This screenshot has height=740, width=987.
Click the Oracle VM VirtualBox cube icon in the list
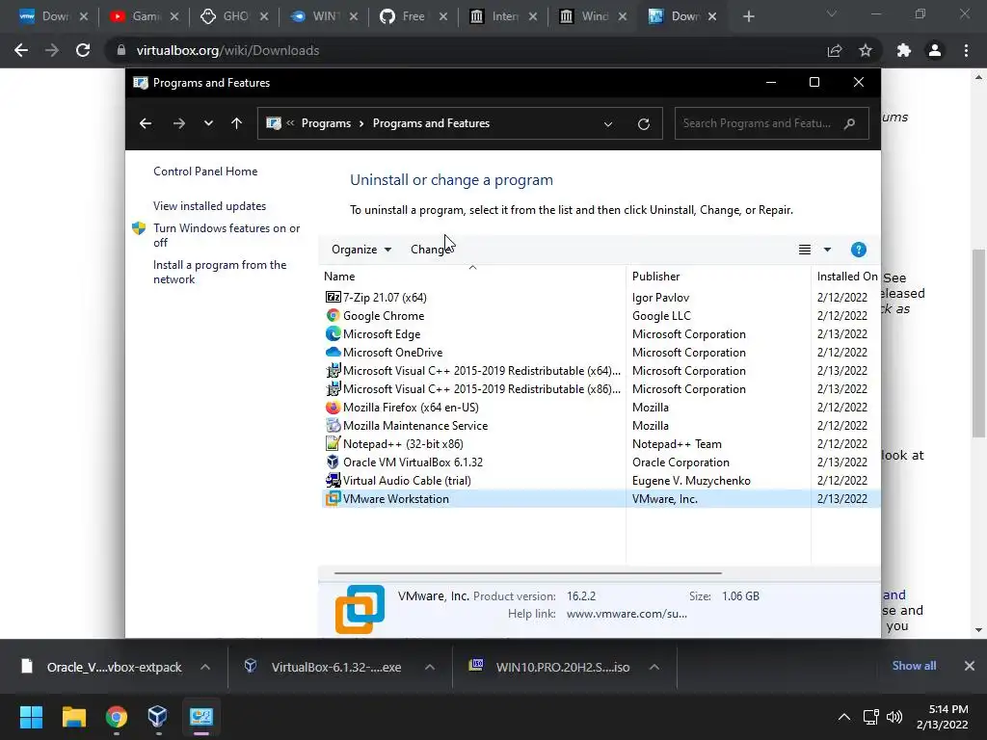coord(333,462)
